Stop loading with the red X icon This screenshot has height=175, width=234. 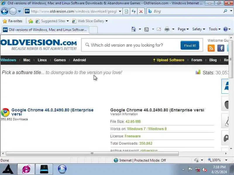click(141, 11)
